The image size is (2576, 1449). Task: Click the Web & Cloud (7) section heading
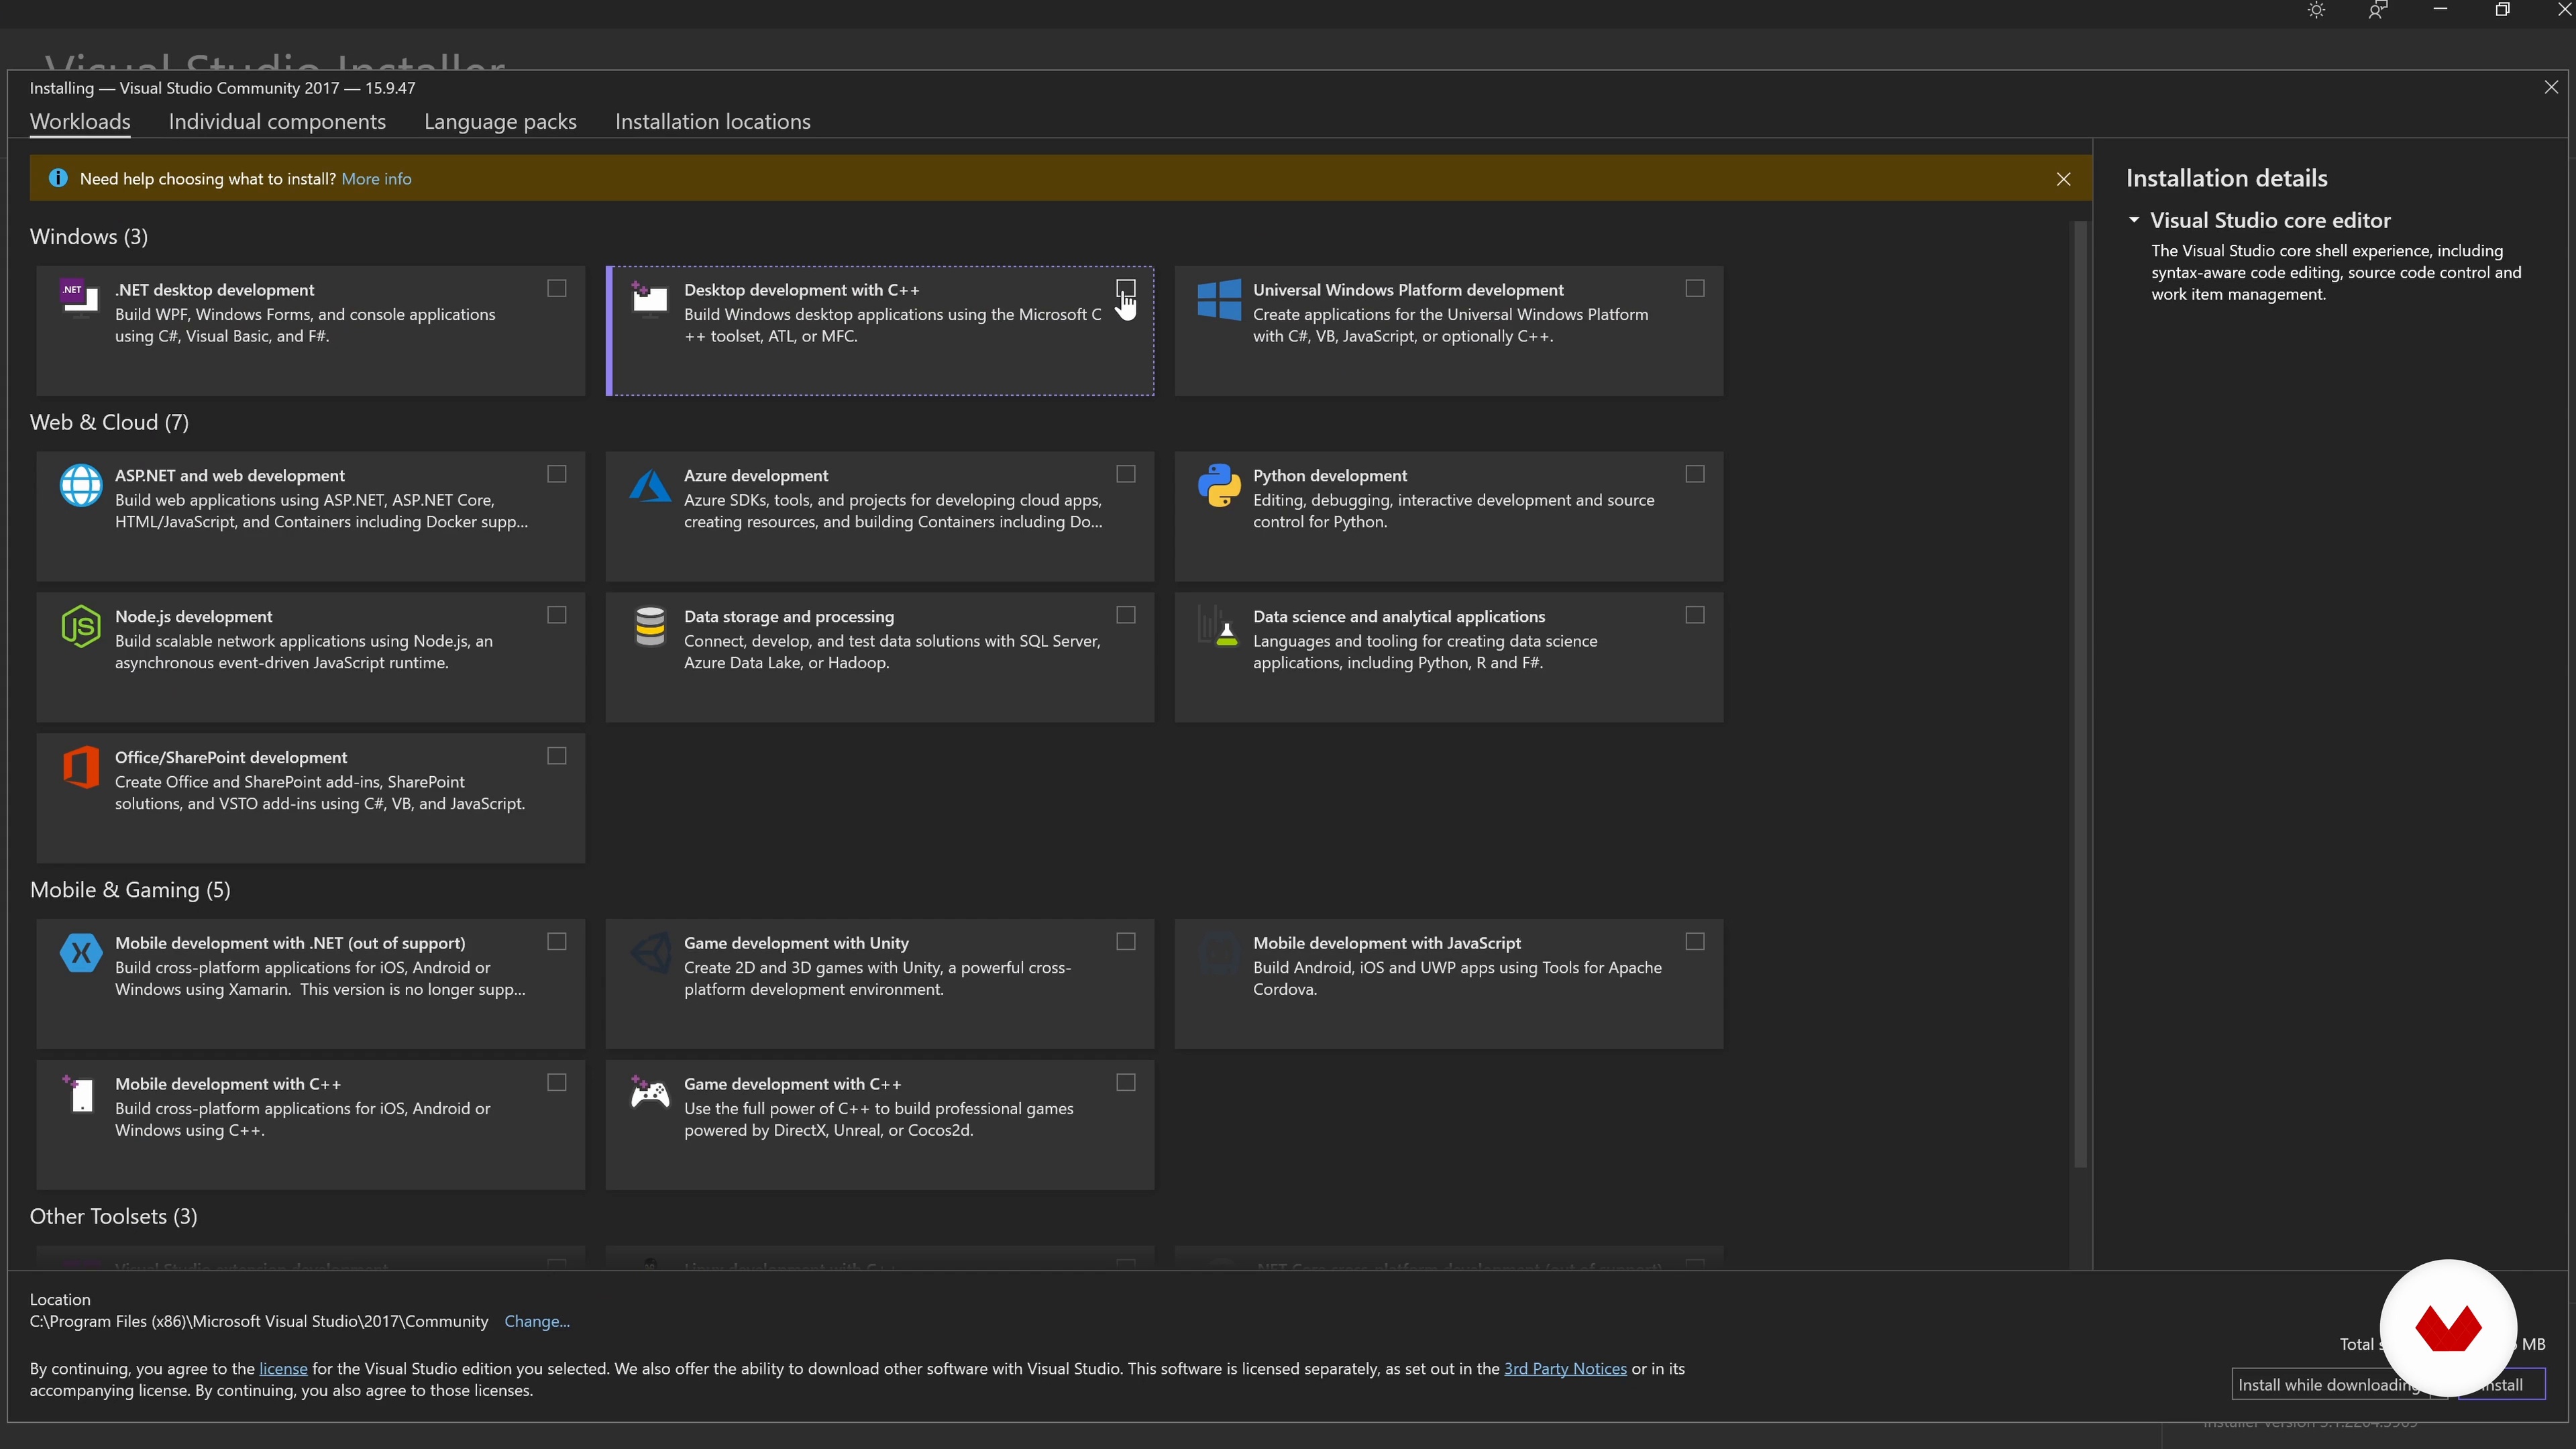[109, 423]
